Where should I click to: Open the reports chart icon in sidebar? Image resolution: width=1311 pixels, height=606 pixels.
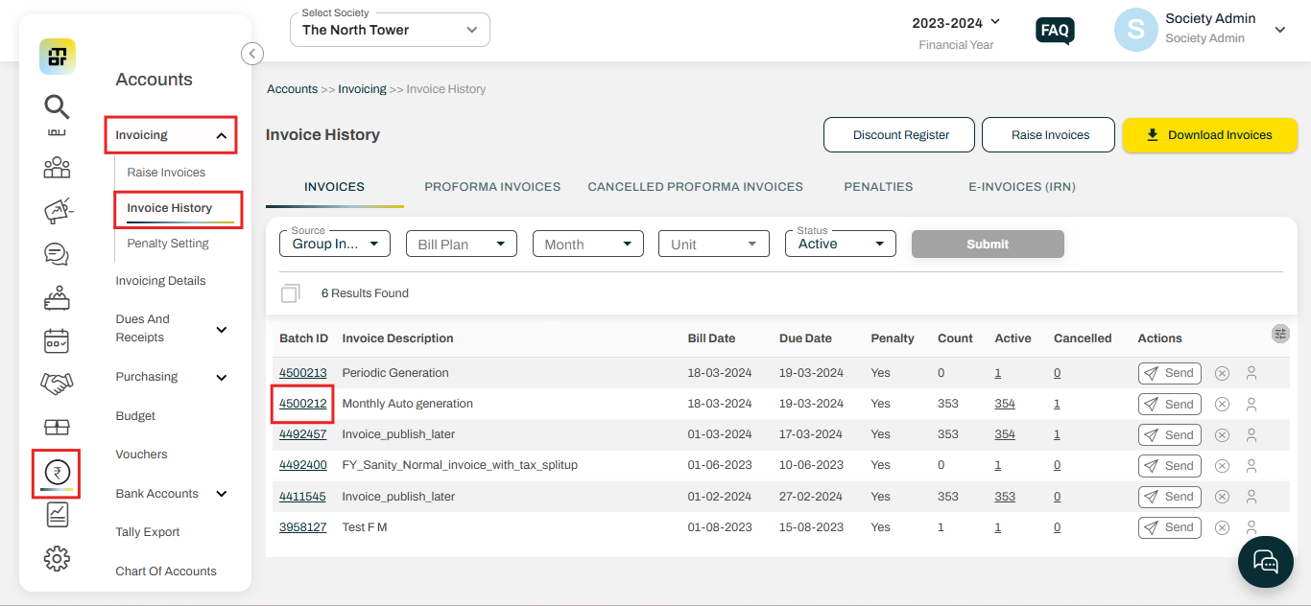point(57,515)
